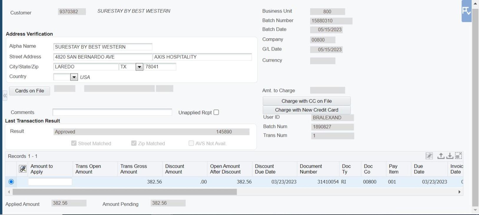Click the Applied Amount value 382.56

(x=69, y=203)
